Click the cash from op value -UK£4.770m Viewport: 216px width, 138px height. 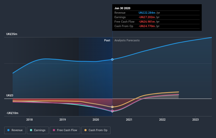coord(147,26)
